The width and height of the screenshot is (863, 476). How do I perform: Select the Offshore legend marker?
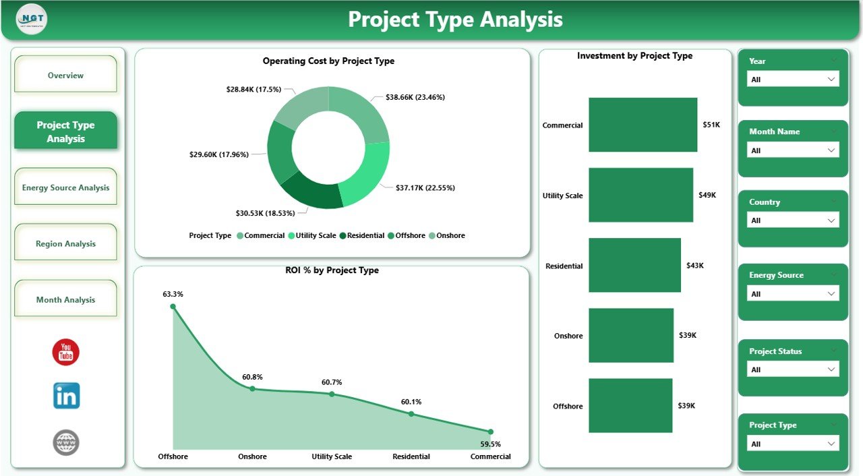(x=390, y=235)
